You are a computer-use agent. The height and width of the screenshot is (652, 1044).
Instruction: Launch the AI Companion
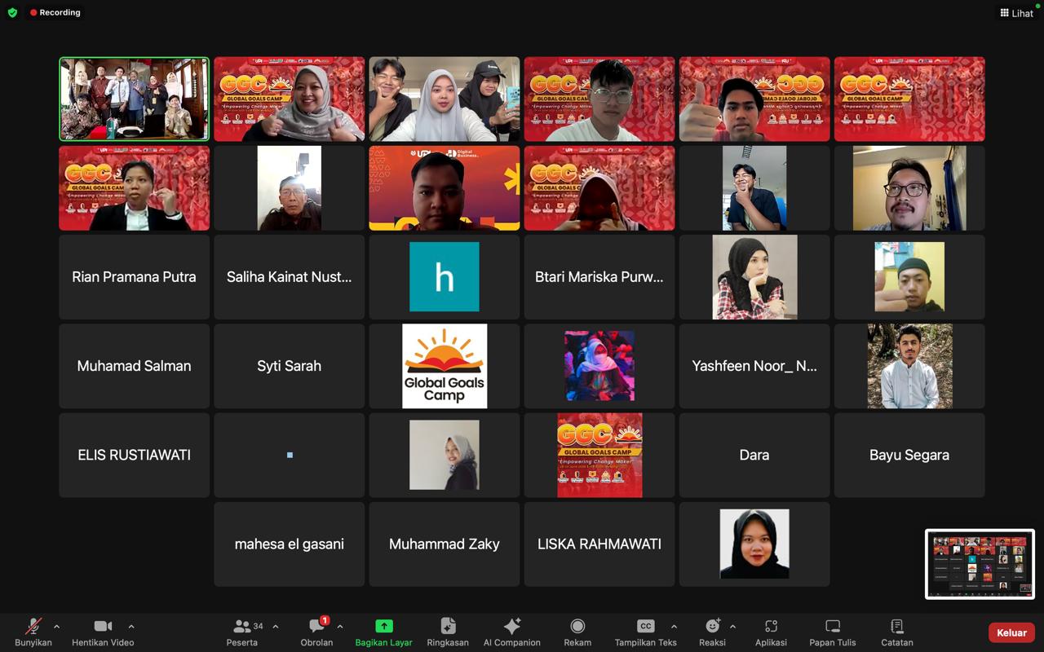512,632
